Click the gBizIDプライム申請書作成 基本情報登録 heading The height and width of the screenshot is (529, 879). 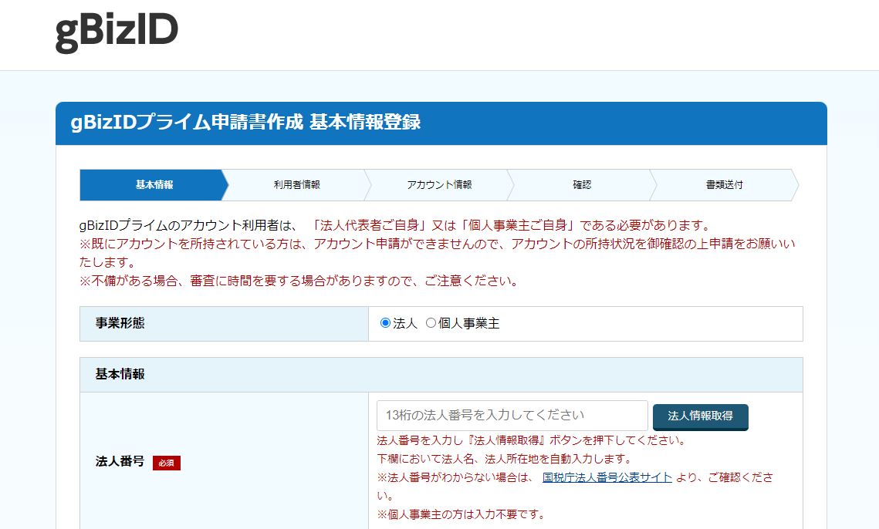click(245, 122)
